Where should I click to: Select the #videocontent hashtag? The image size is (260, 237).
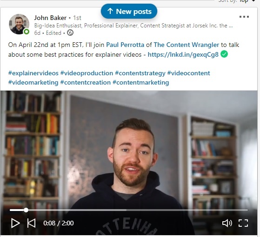[x=188, y=73]
